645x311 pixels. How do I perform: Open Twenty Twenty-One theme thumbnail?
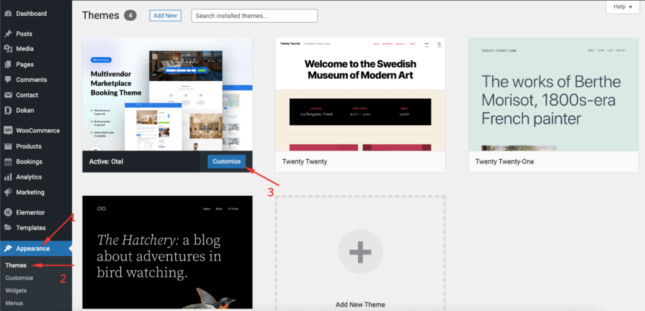click(x=553, y=94)
